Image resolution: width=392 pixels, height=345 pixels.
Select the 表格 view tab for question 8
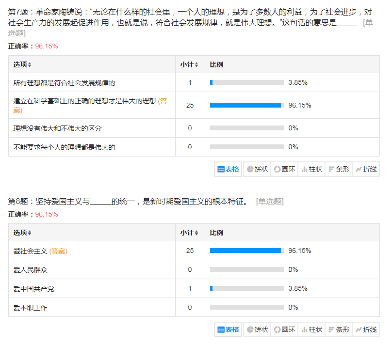(x=229, y=329)
